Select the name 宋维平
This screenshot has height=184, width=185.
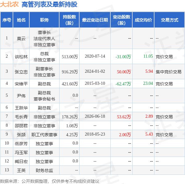[x=21, y=84]
